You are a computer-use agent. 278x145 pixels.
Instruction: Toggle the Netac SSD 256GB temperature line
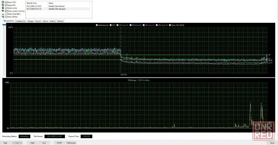170,25
